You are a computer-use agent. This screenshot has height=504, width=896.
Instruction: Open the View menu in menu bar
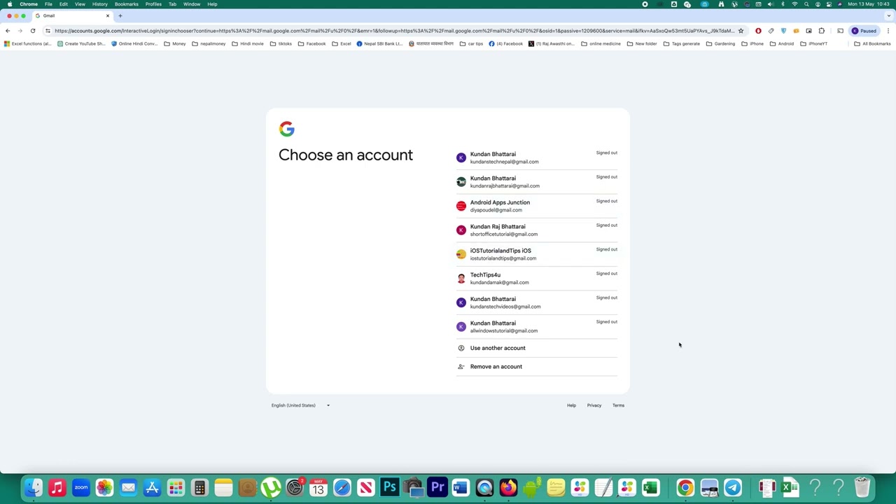[x=80, y=4]
